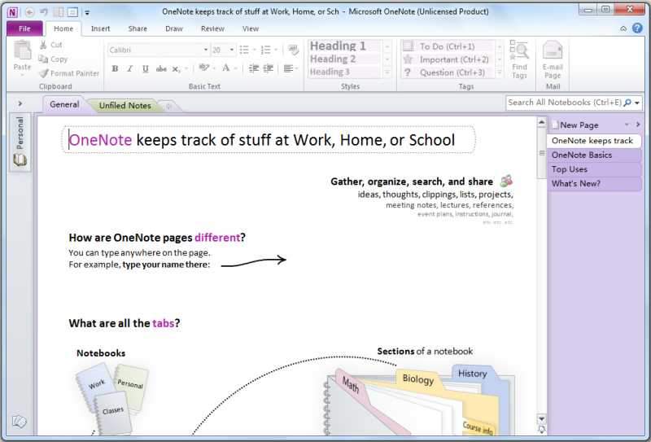Open the Top Uses page
The image size is (651, 442).
tap(594, 169)
